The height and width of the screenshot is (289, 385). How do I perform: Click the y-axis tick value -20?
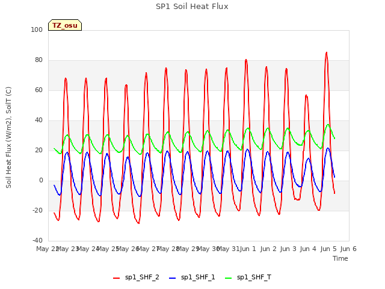tap(37, 210)
